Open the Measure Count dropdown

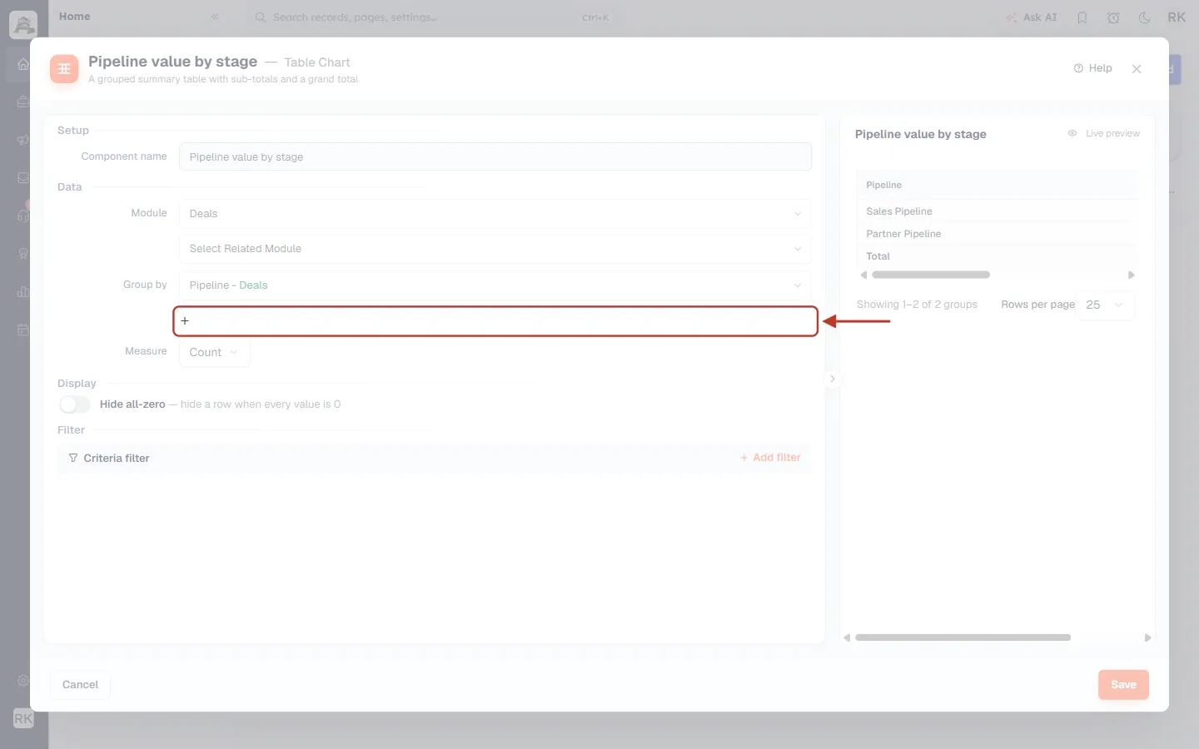tap(215, 352)
